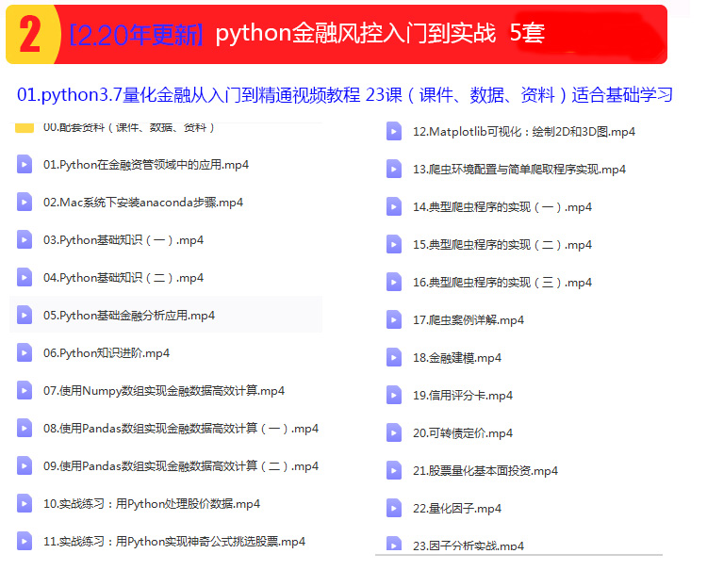Open file name 23.因子分析实战.mp4

(x=469, y=546)
